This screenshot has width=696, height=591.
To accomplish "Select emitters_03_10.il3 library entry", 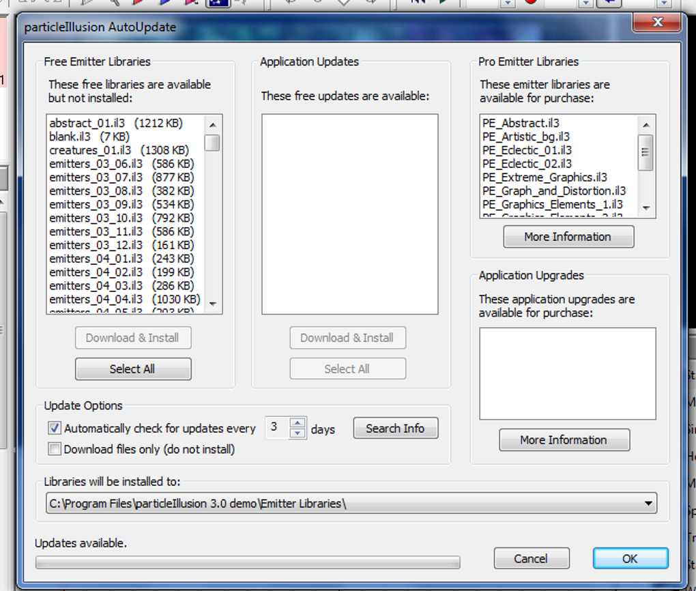I will pyautogui.click(x=121, y=218).
